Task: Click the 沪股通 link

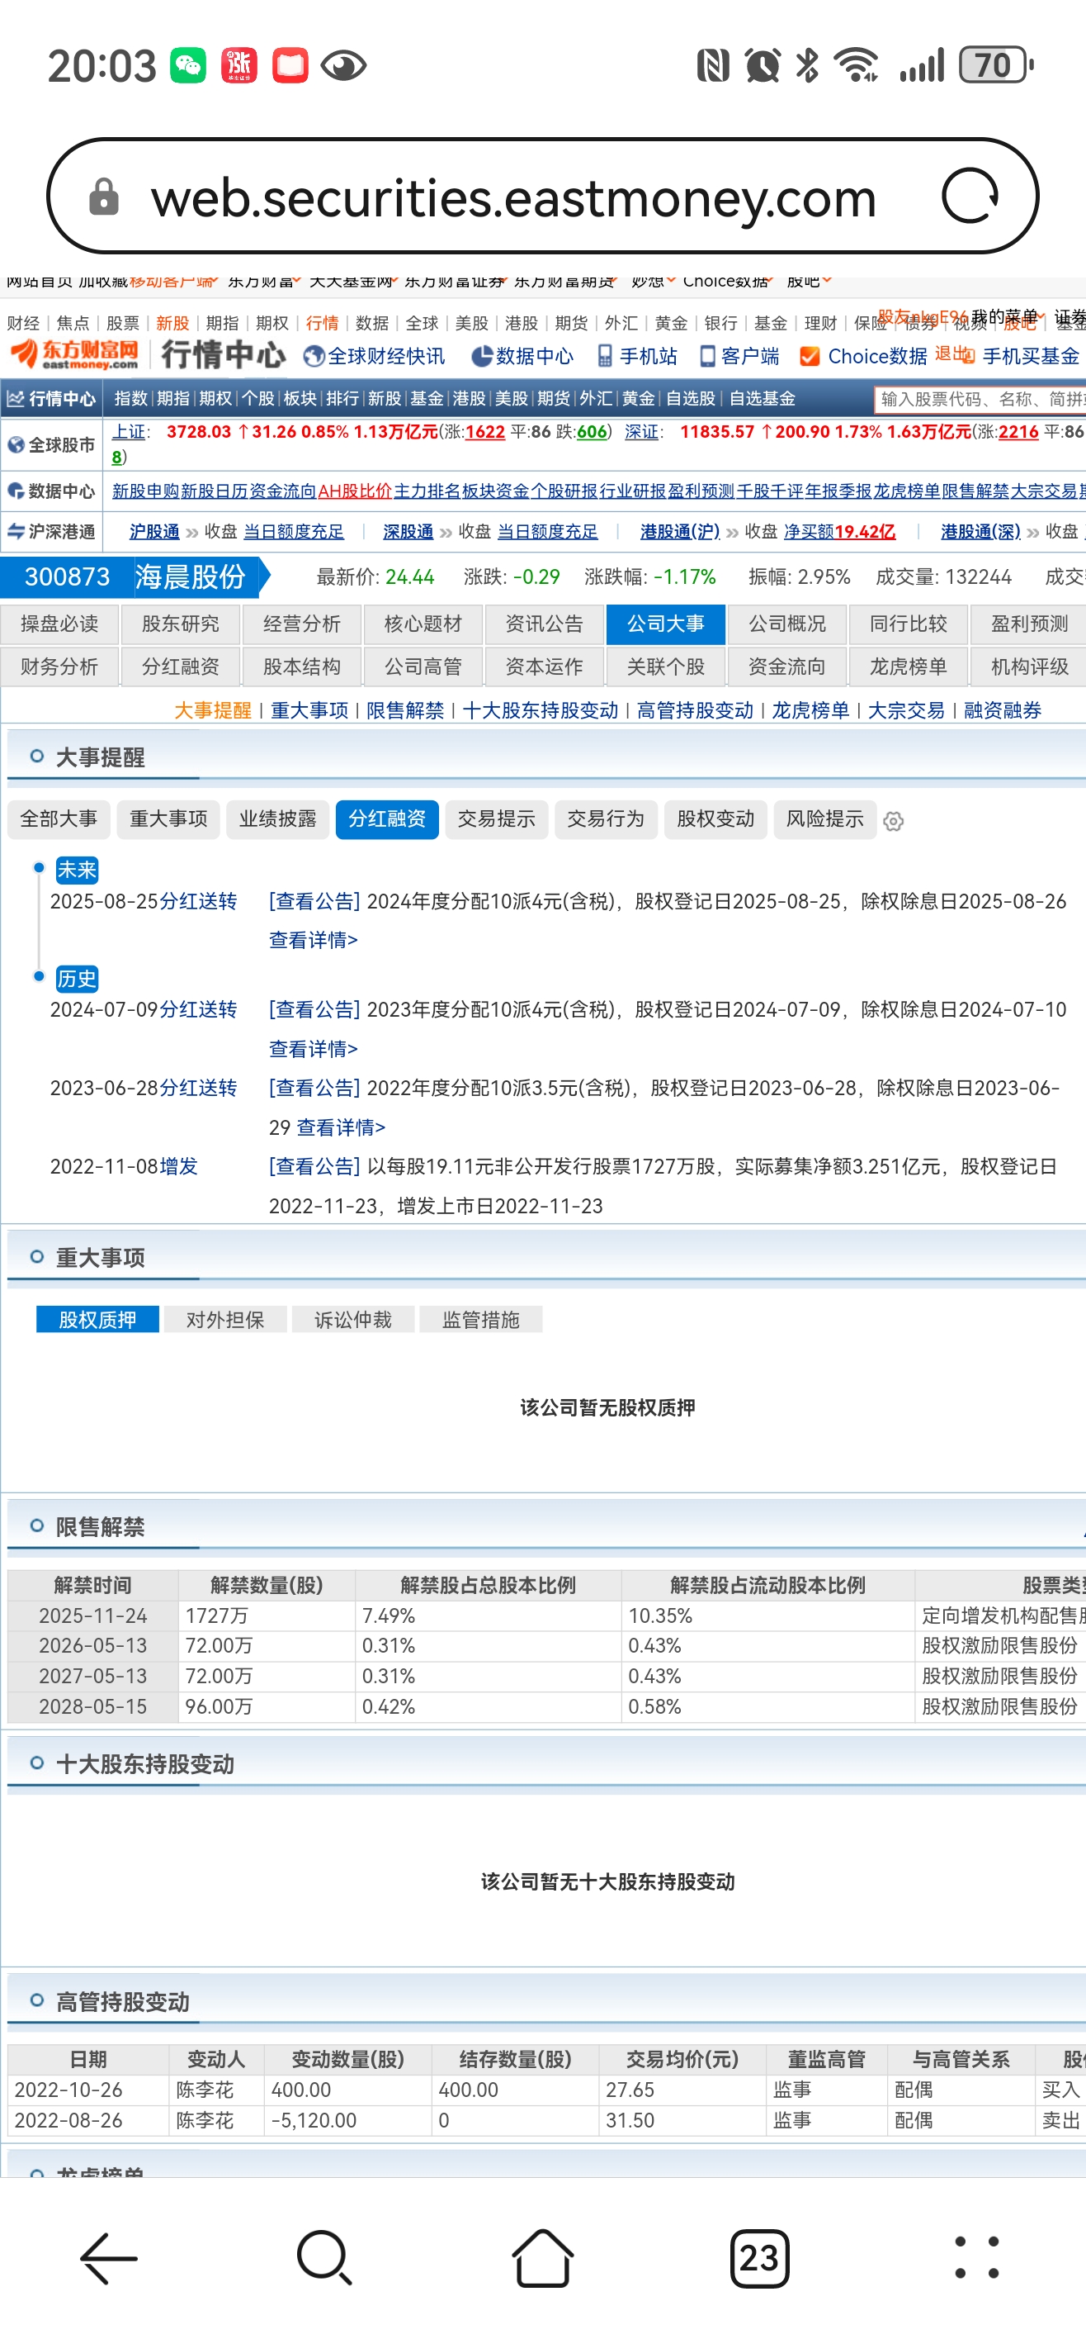Action: click(x=154, y=531)
